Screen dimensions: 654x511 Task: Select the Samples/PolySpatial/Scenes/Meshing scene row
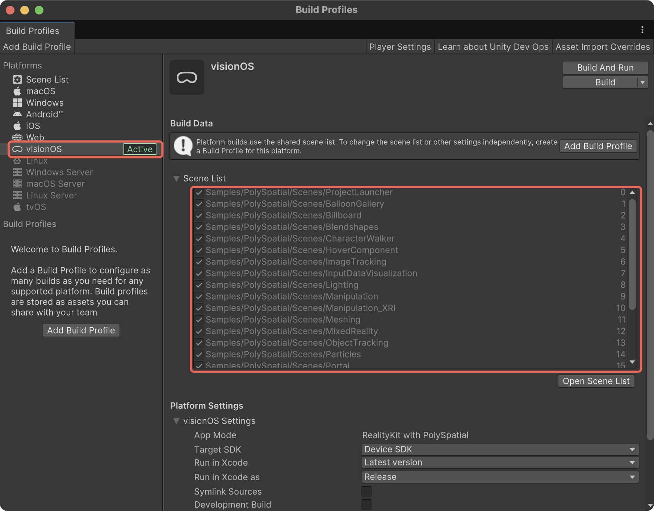410,320
